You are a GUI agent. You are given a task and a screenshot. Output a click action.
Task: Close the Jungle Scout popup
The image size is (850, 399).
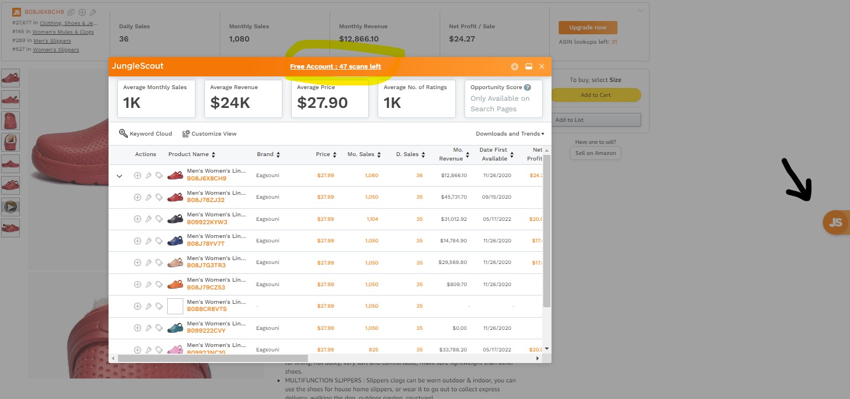point(542,66)
